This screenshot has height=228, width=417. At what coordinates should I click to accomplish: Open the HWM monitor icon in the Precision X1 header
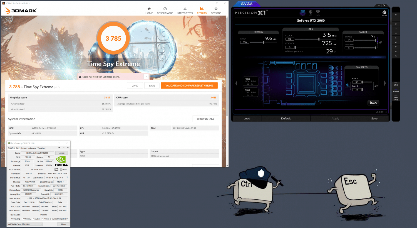tap(318, 13)
